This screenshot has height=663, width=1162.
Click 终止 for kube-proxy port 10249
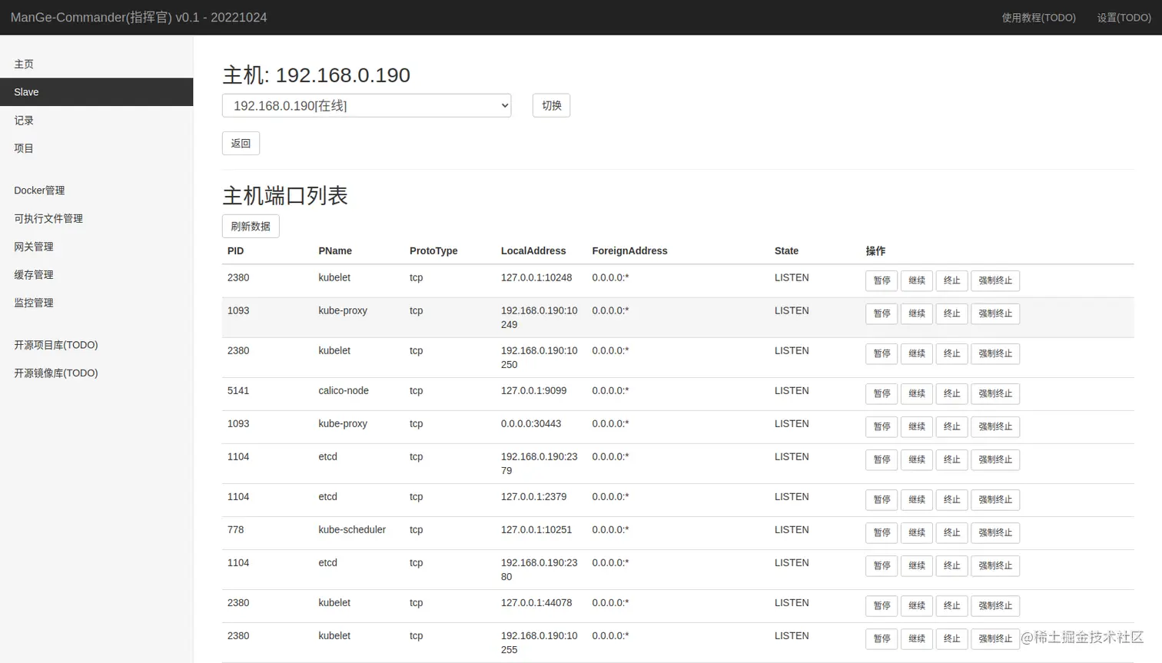(x=952, y=313)
